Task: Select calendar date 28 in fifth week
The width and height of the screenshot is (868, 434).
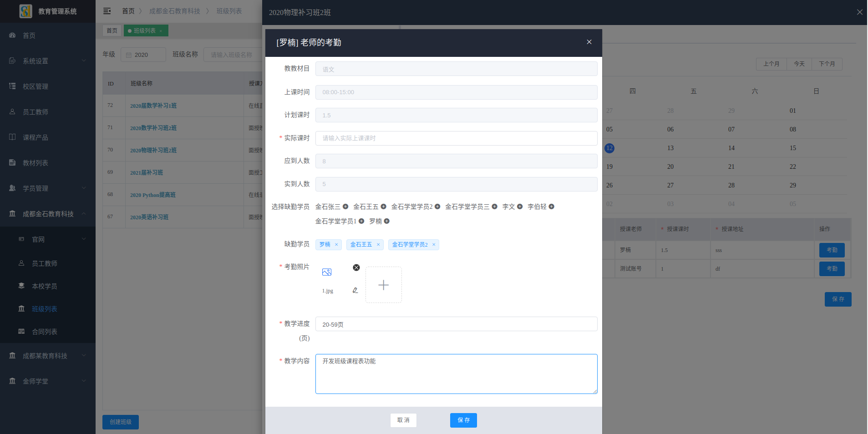Action: pyautogui.click(x=731, y=185)
